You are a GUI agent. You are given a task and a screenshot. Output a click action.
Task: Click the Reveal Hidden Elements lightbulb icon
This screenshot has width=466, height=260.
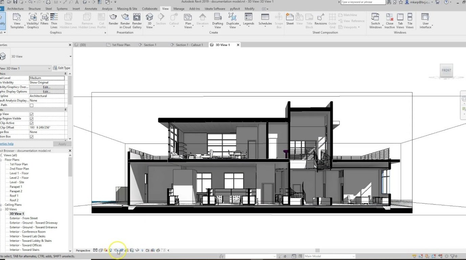click(142, 251)
